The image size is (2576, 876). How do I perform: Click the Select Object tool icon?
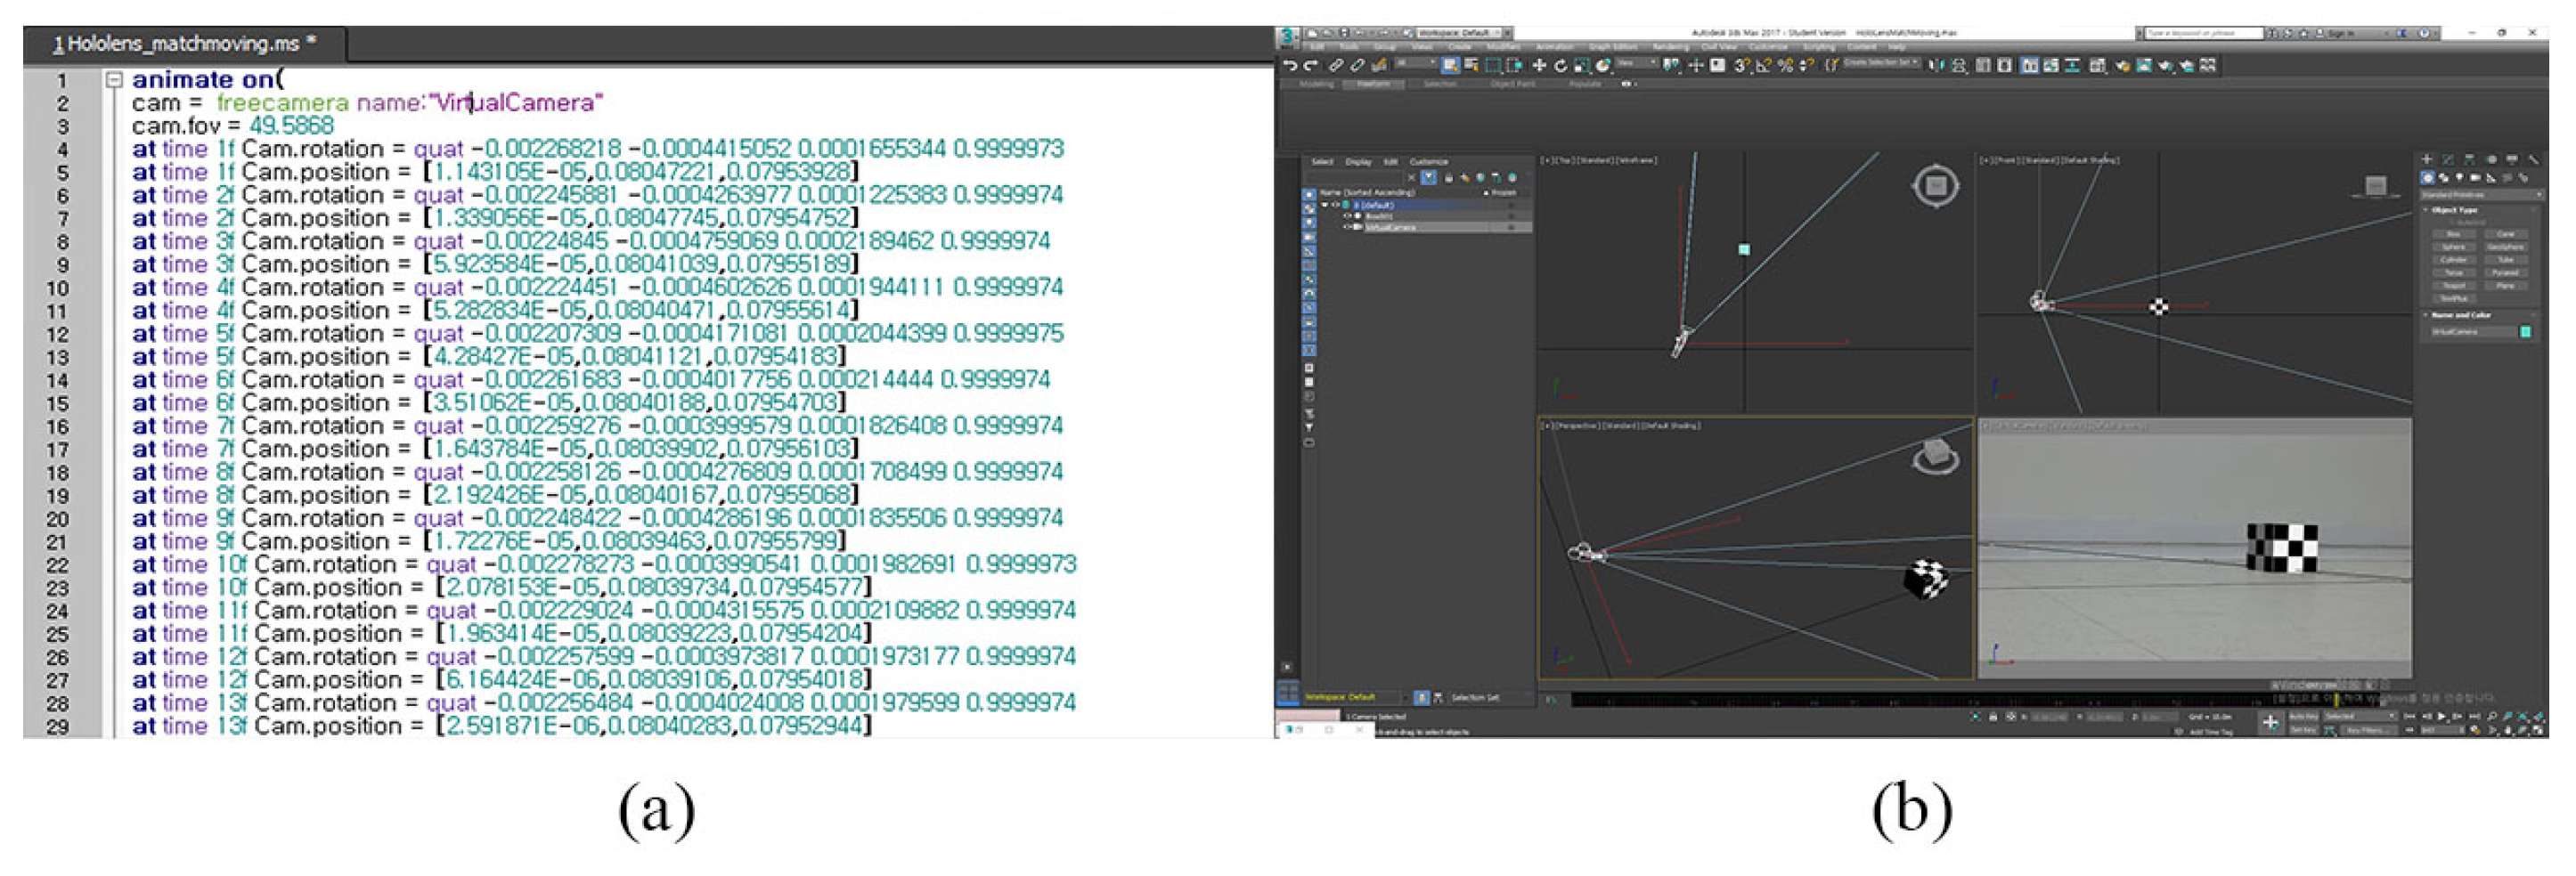tap(1449, 66)
